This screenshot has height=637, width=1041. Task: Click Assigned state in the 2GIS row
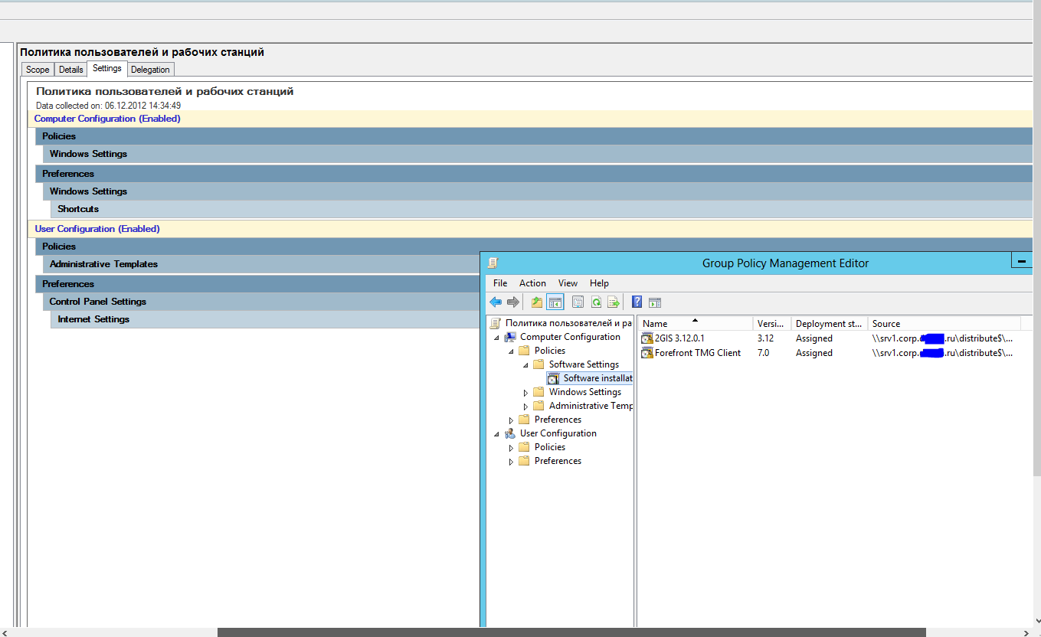813,338
